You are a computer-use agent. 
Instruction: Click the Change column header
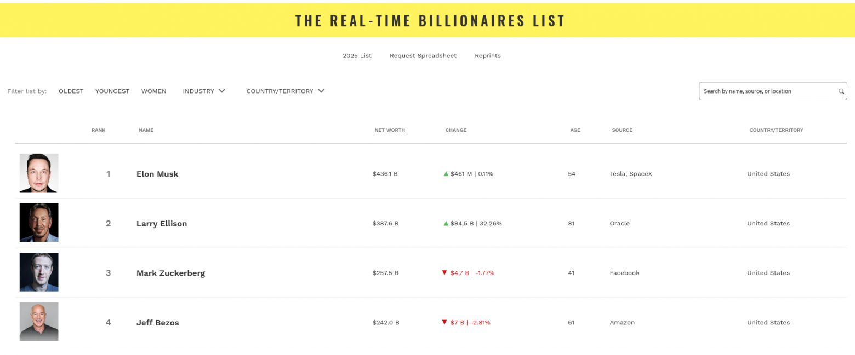coord(456,130)
